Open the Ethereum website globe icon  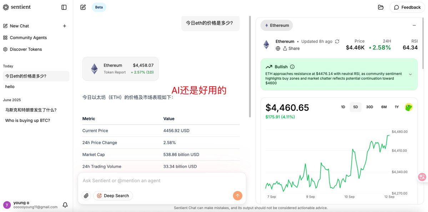click(x=278, y=48)
